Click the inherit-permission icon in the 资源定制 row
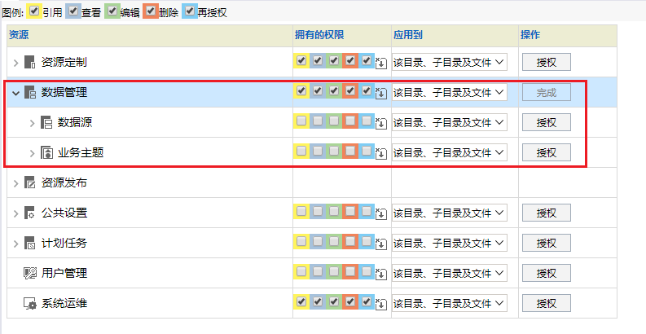 381,63
